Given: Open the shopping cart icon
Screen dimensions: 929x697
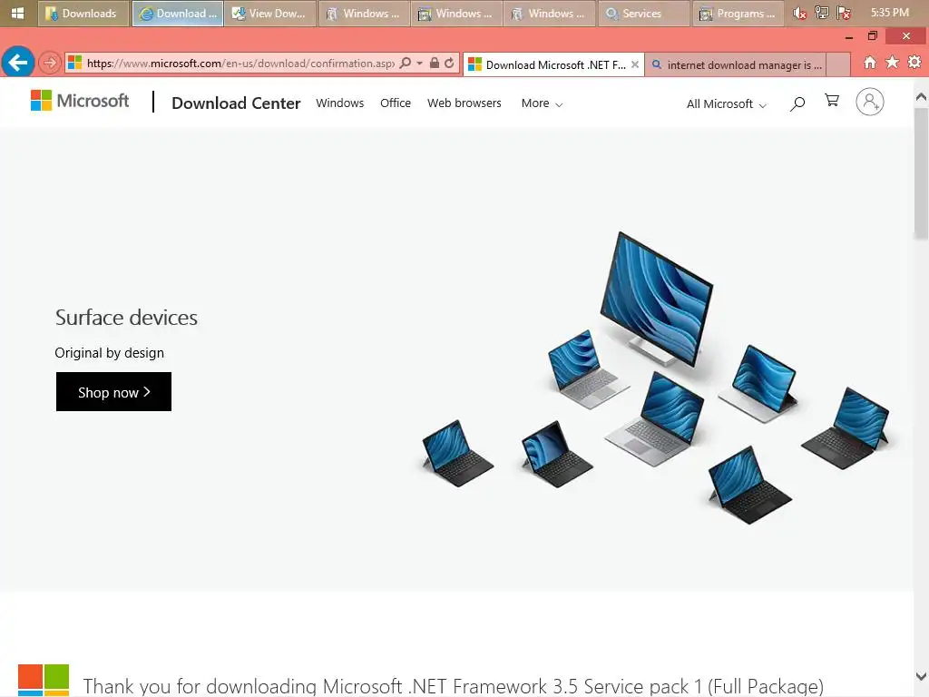Looking at the screenshot, I should pyautogui.click(x=832, y=101).
